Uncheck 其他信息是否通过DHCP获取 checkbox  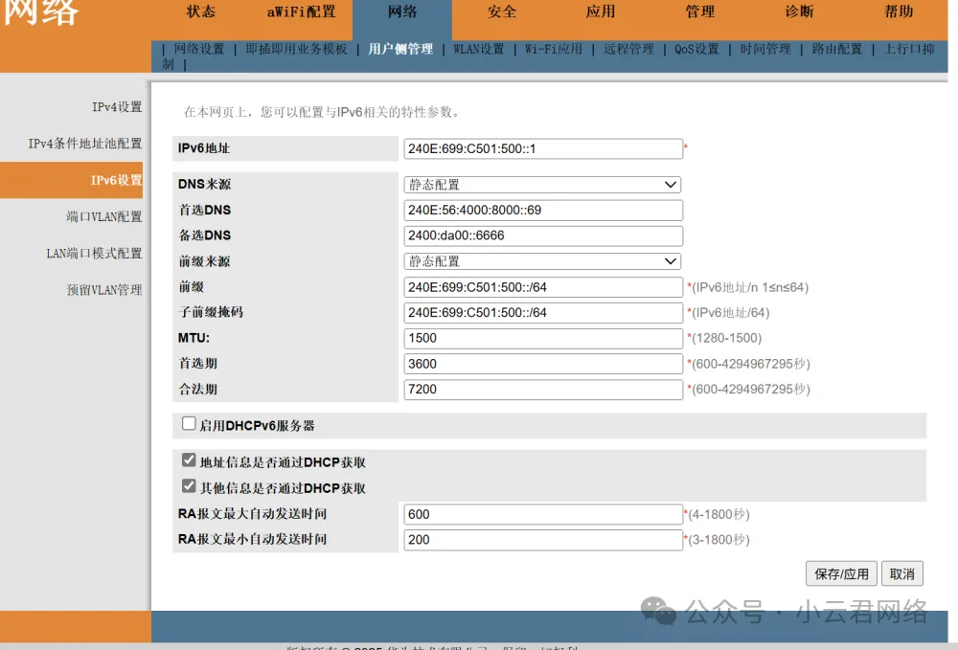coord(189,486)
